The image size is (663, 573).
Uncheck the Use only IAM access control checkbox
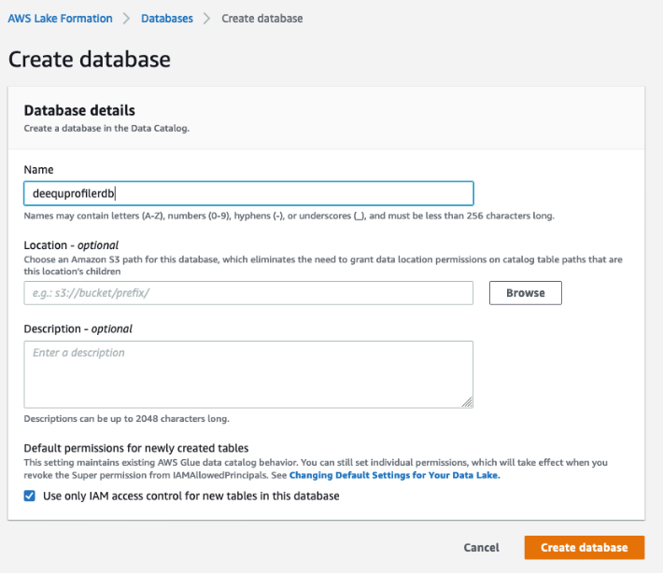[x=30, y=496]
